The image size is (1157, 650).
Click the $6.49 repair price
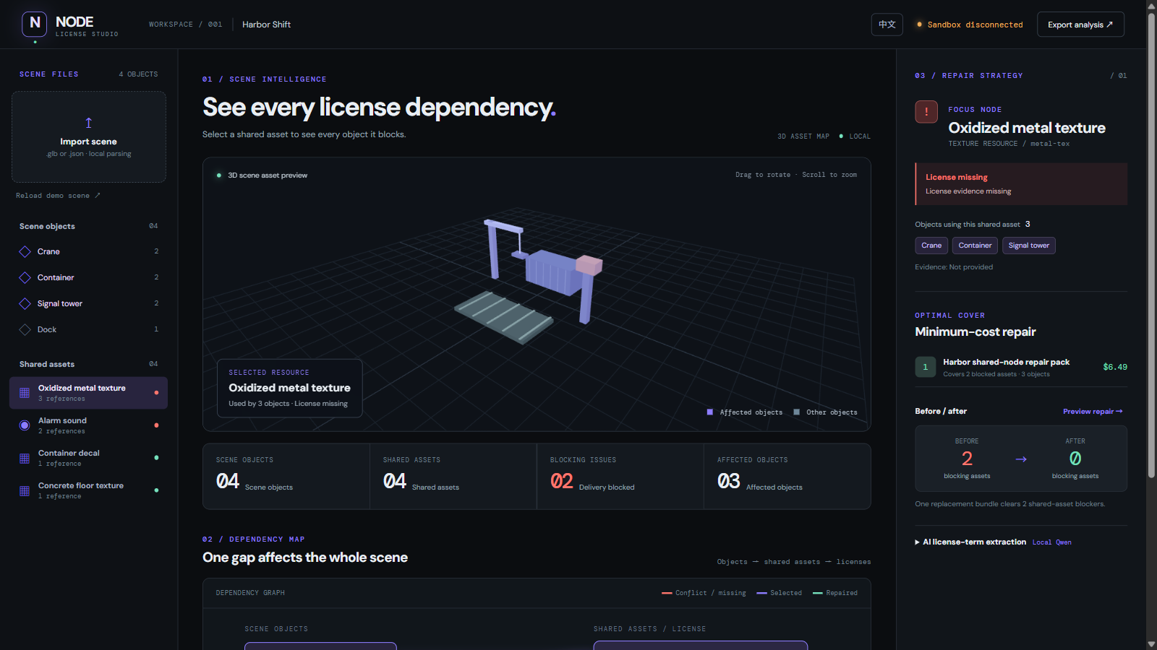tap(1115, 367)
